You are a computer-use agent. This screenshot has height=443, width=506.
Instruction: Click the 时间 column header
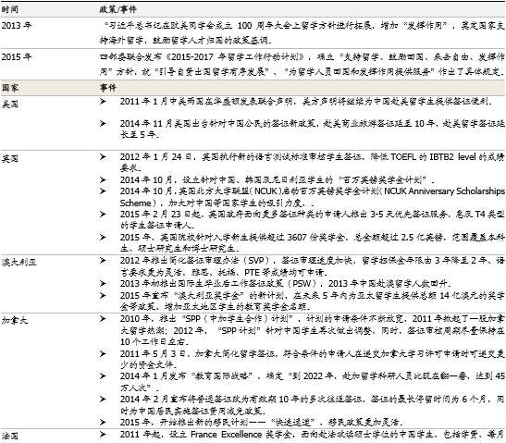[9, 9]
